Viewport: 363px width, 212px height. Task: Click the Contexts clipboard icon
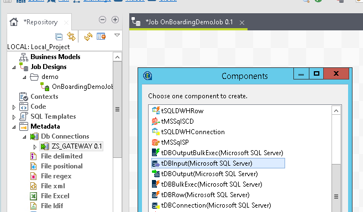click(24, 97)
